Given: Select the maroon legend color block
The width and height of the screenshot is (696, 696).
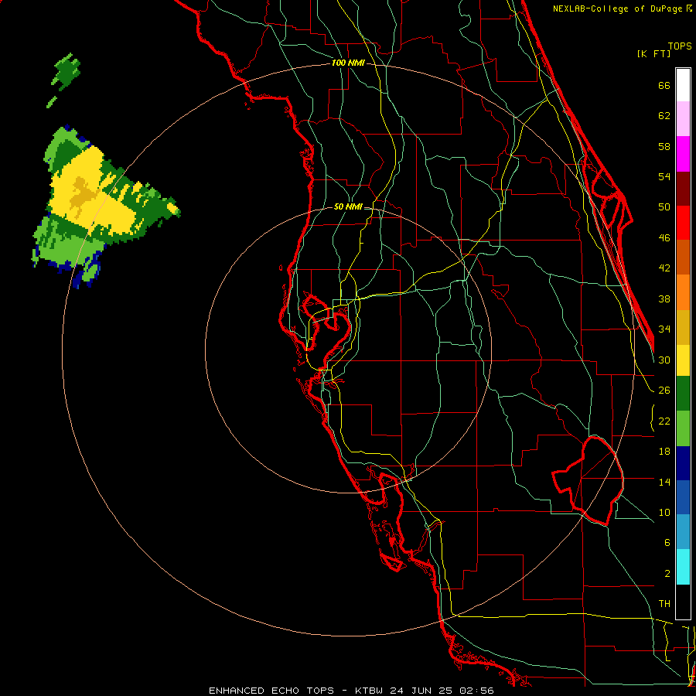Looking at the screenshot, I should (x=683, y=189).
